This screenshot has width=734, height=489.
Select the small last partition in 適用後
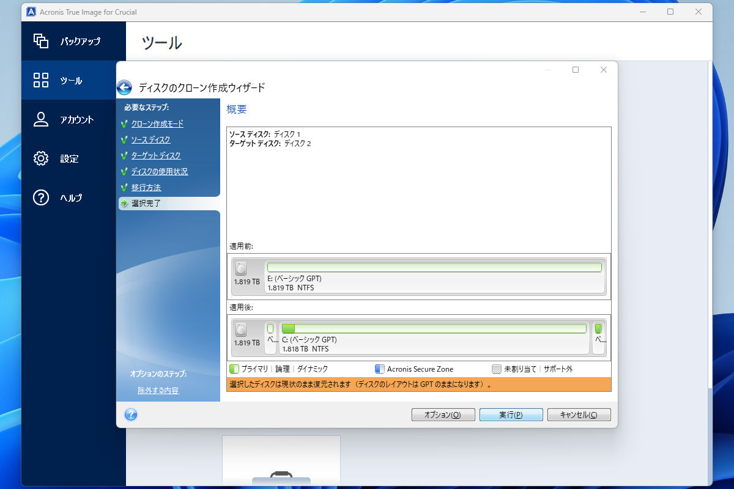(x=599, y=337)
